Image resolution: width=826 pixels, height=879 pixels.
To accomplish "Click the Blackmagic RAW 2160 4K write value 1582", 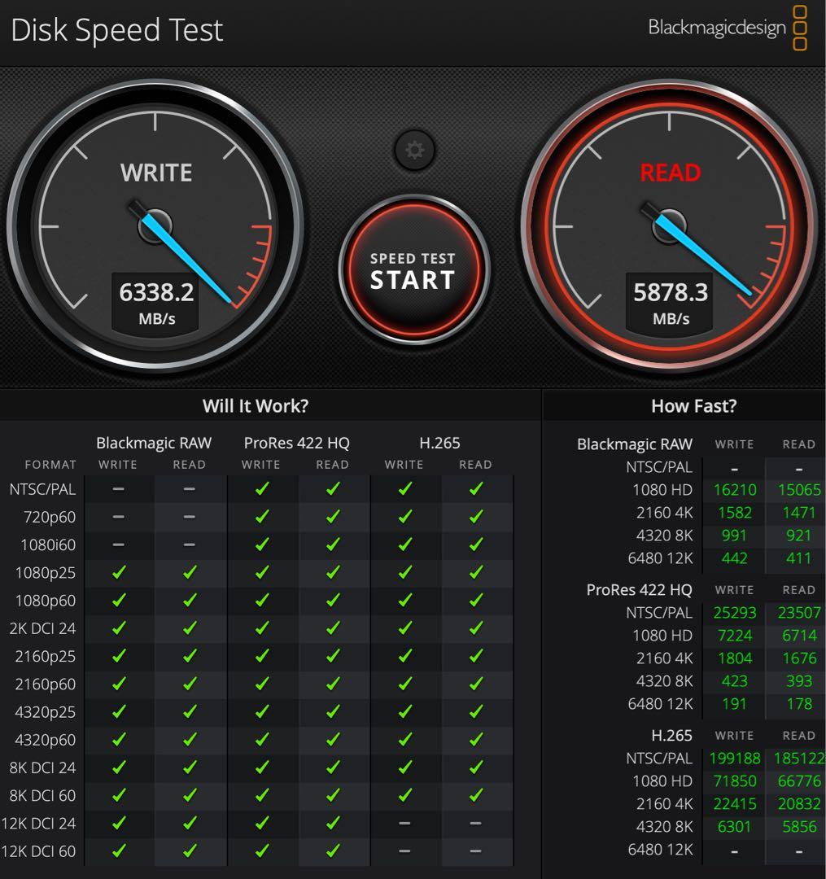I will (x=734, y=513).
